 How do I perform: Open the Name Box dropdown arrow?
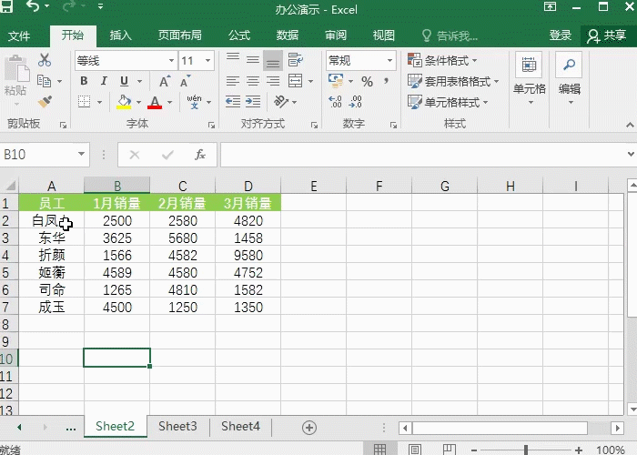click(82, 154)
